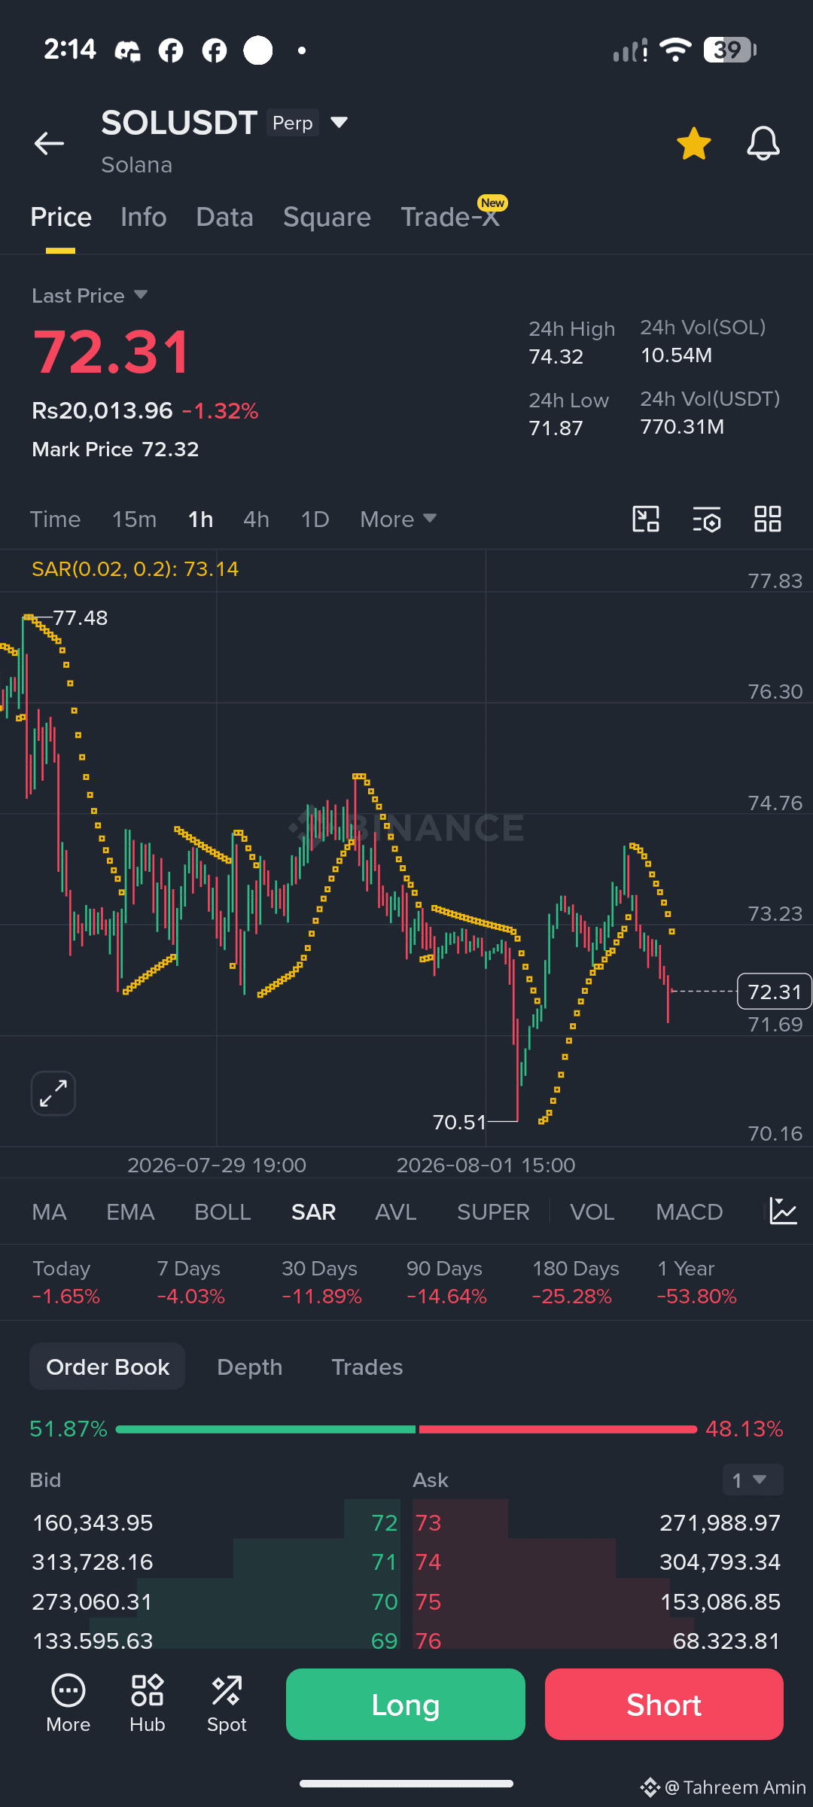
Task: Tap the first Facebook notification icon
Action: click(171, 50)
